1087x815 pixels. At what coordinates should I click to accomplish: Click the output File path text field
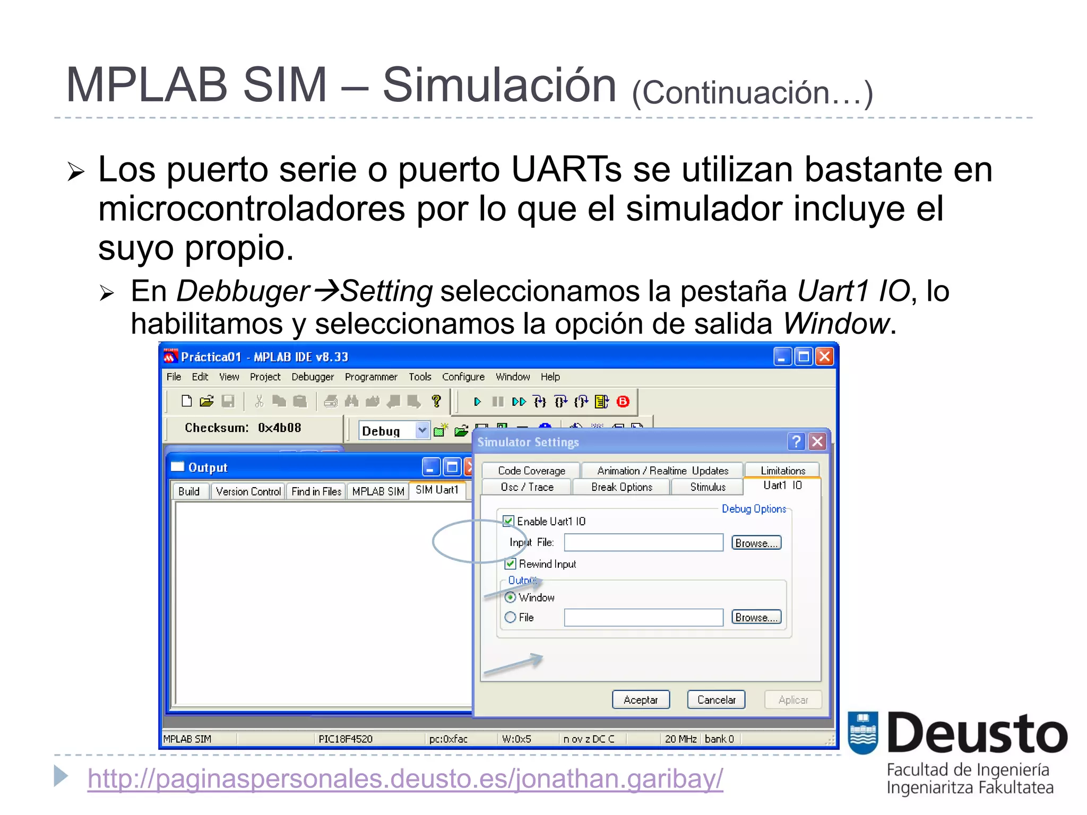(x=643, y=617)
